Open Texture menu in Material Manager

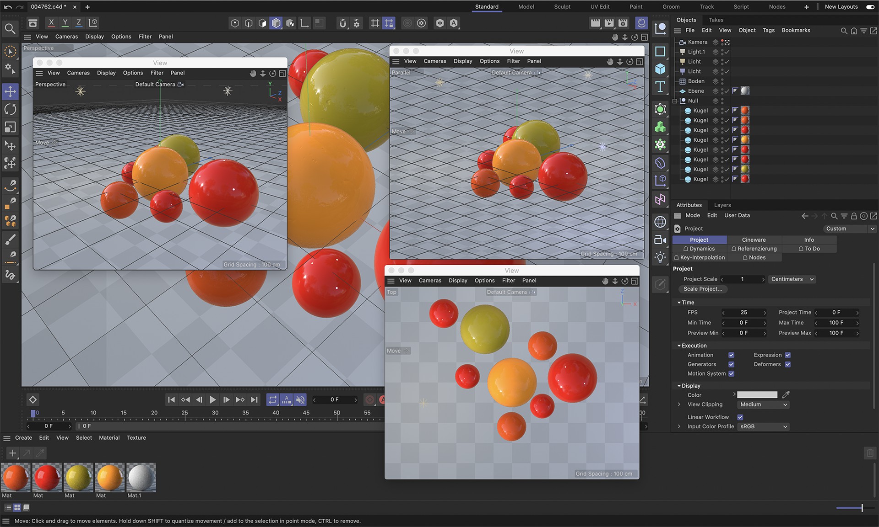coord(136,438)
